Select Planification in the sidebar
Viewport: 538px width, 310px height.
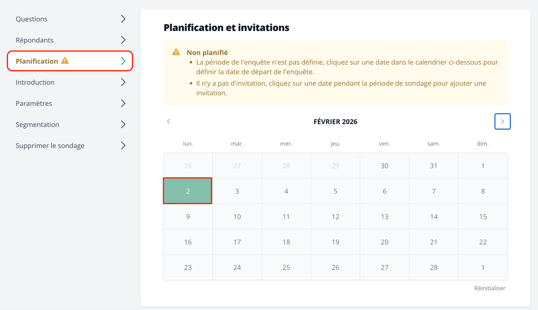pos(37,61)
